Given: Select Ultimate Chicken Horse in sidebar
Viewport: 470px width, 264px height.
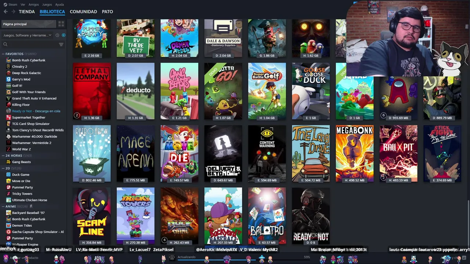Looking at the screenshot, I should pyautogui.click(x=29, y=200).
